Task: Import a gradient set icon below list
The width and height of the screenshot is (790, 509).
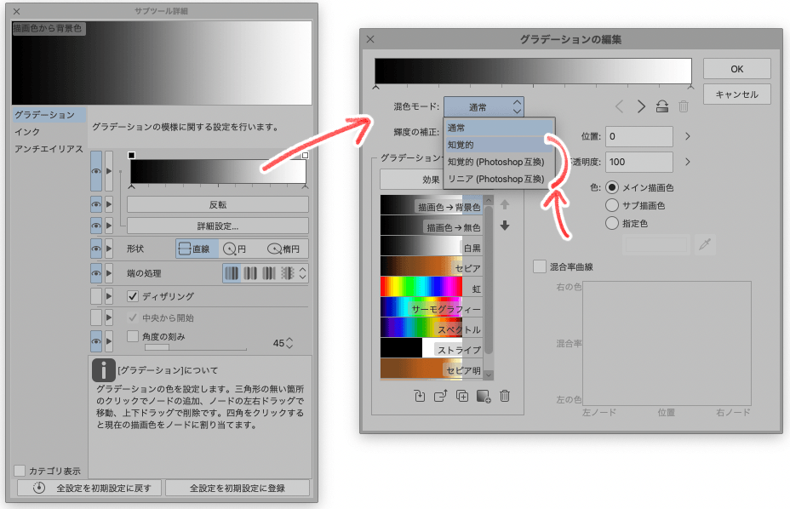Action: (x=419, y=396)
